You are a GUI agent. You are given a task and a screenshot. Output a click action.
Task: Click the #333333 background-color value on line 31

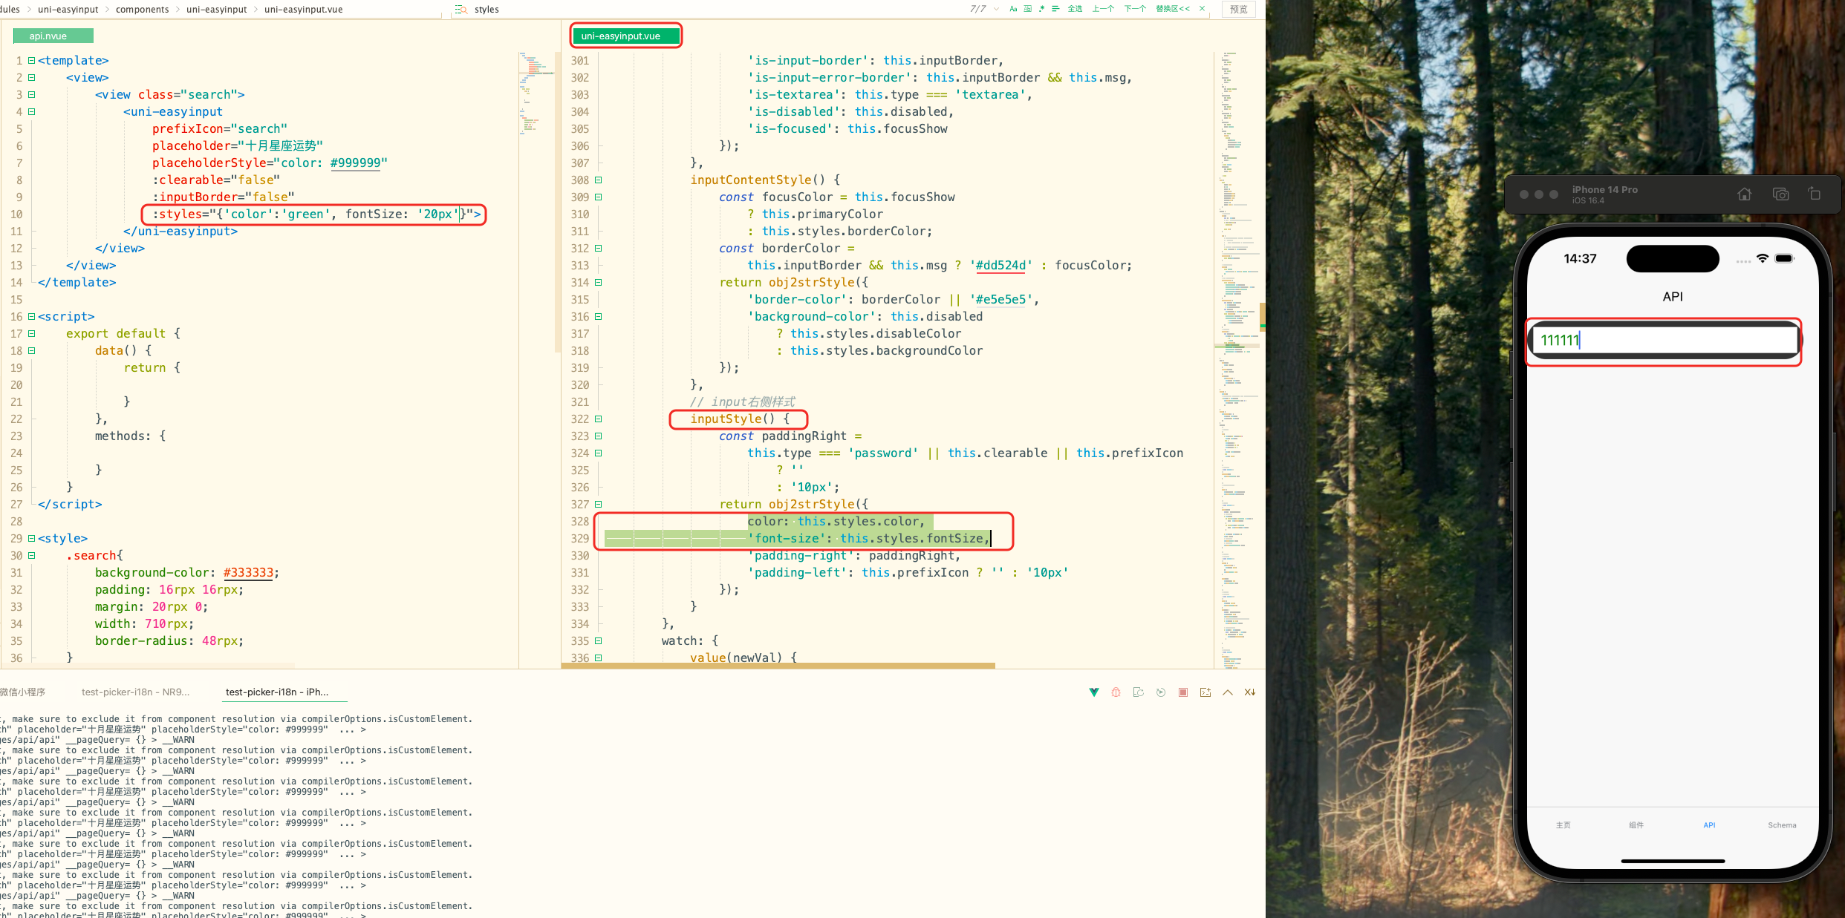click(x=248, y=573)
